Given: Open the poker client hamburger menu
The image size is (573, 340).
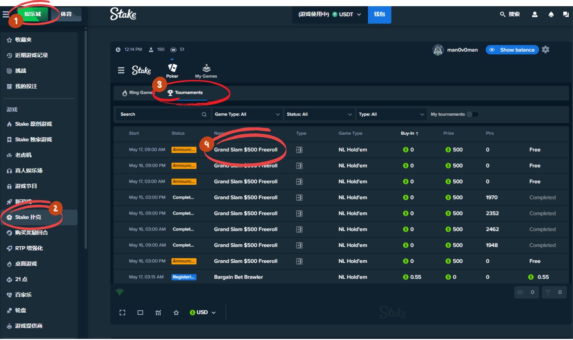Looking at the screenshot, I should coord(121,71).
